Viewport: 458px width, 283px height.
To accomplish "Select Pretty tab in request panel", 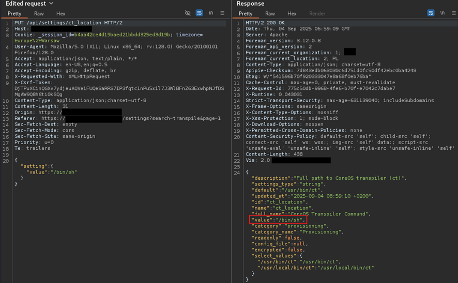I will coord(14,13).
